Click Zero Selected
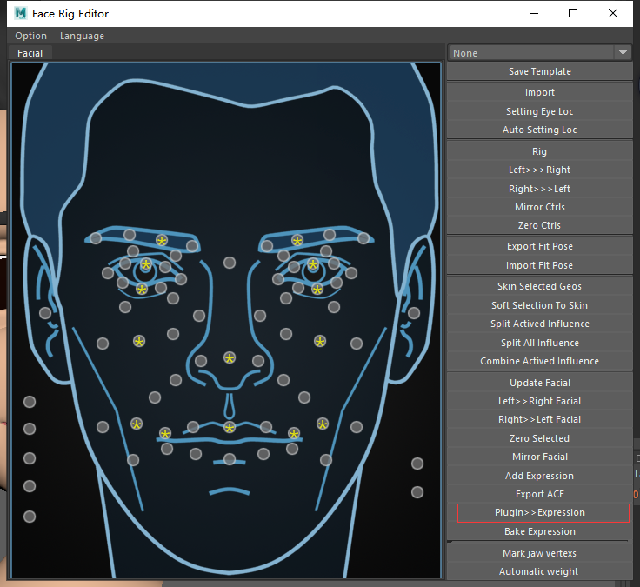Screen dimensions: 640x587 pos(540,438)
